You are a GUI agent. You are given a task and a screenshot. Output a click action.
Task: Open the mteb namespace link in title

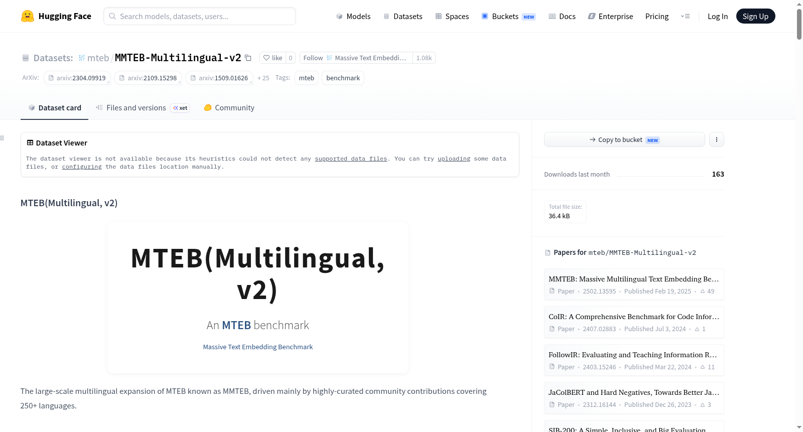coord(98,58)
